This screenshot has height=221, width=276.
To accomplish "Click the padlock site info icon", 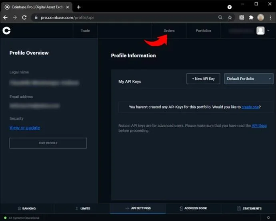I will 36,18.
